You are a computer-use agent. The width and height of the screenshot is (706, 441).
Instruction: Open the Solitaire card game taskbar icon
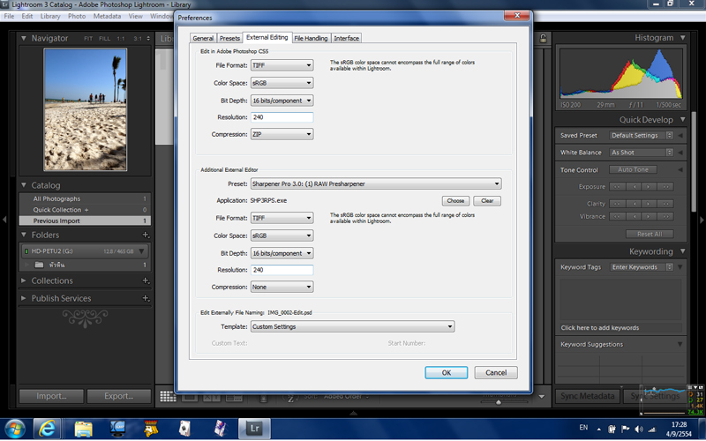tap(184, 429)
